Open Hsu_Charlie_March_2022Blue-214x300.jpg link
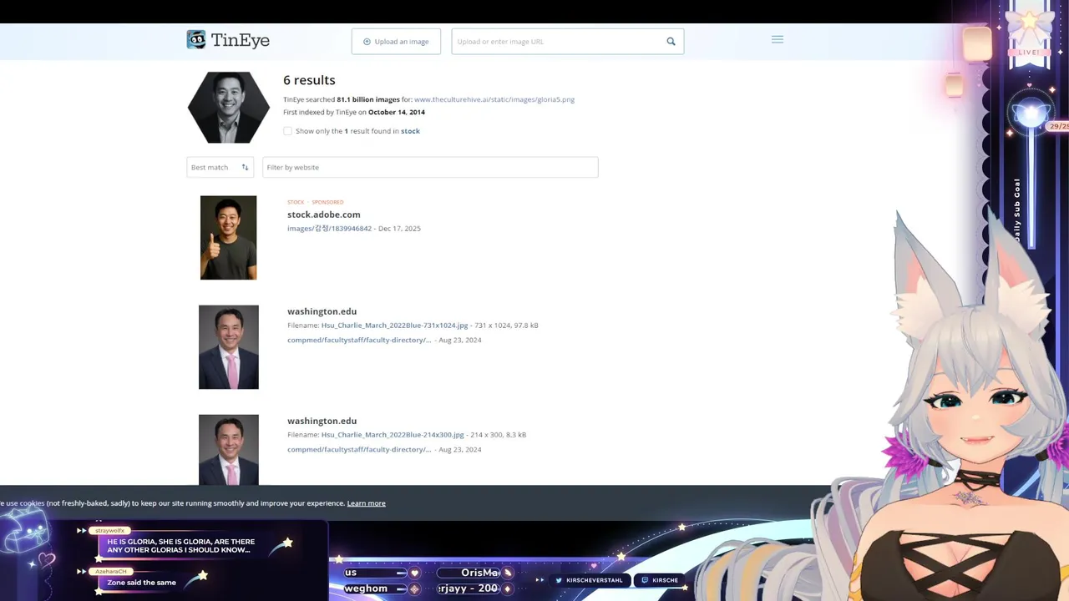1069x601 pixels. tap(393, 435)
